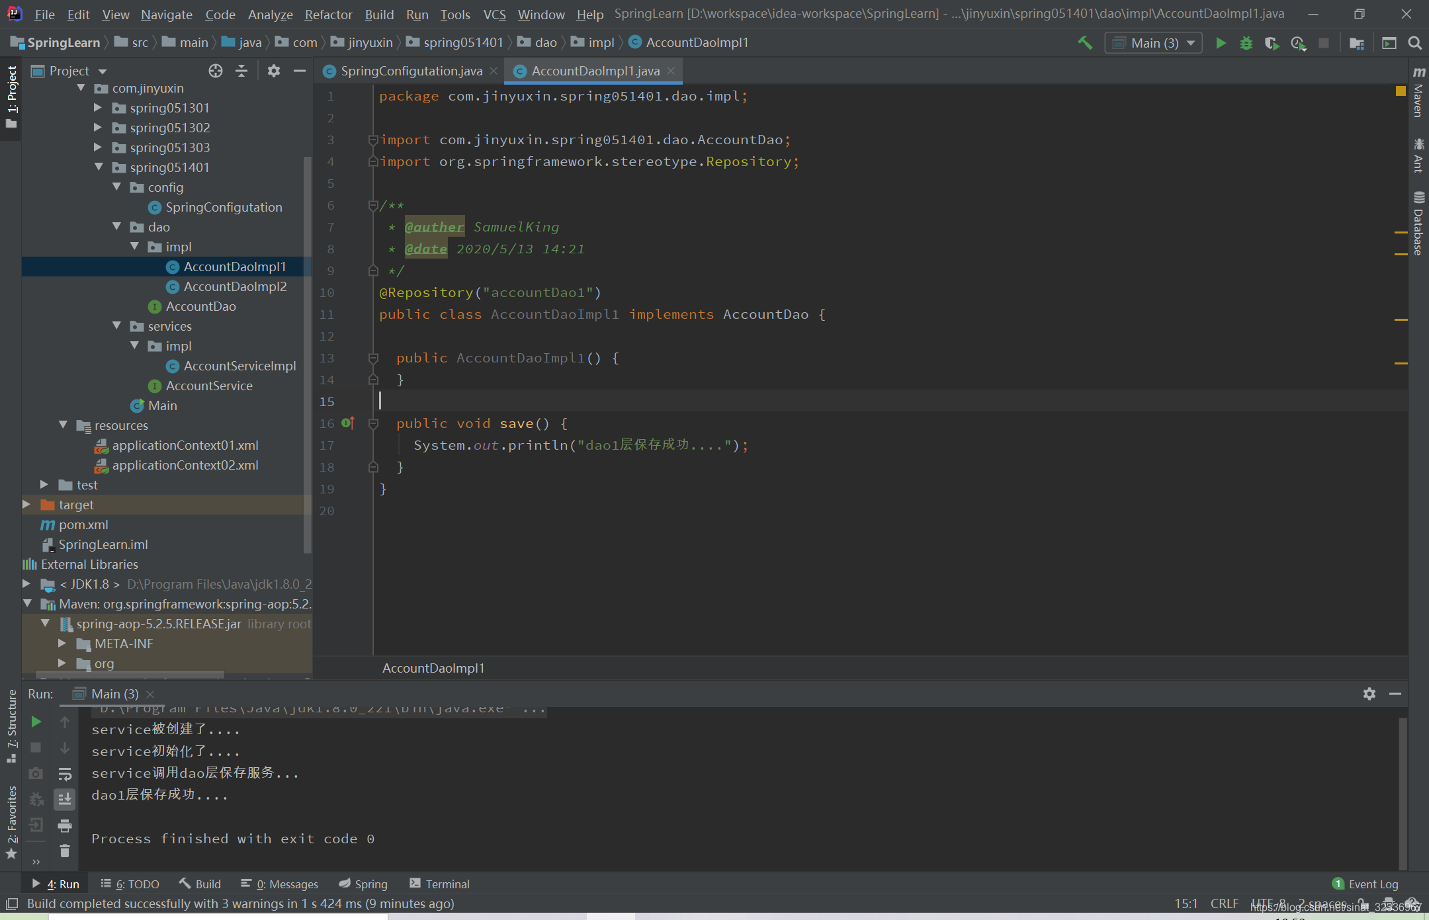Expand the target folder
This screenshot has width=1429, height=920.
pos(26,504)
